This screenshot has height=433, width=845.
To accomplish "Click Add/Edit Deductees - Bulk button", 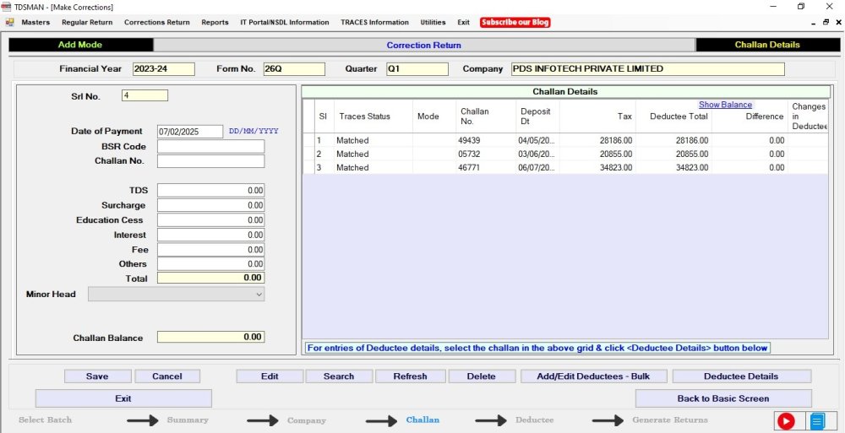I will [x=594, y=376].
